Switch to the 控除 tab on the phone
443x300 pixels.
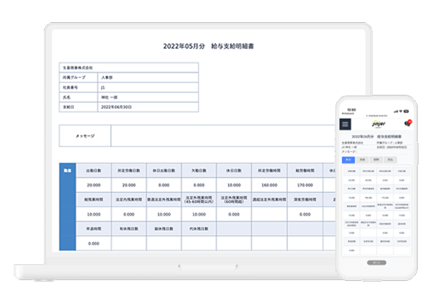[377, 159]
